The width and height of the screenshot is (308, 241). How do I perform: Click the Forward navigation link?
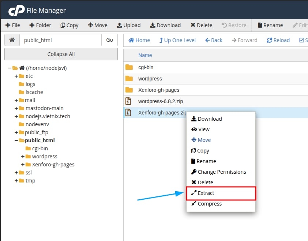click(244, 40)
